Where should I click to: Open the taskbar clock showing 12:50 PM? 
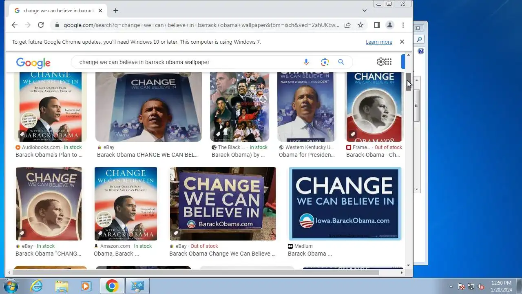[501, 286]
